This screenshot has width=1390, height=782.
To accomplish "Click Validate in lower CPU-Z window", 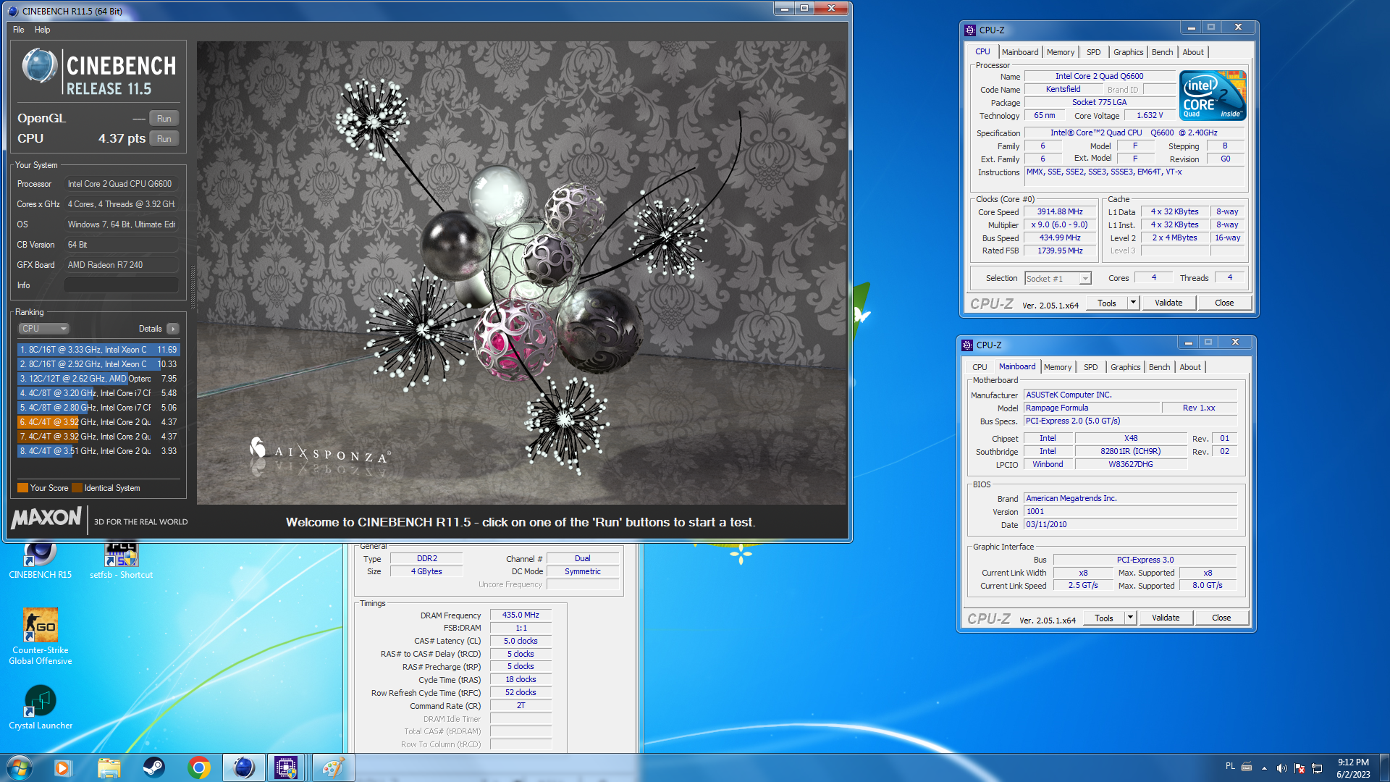I will coord(1166,618).
